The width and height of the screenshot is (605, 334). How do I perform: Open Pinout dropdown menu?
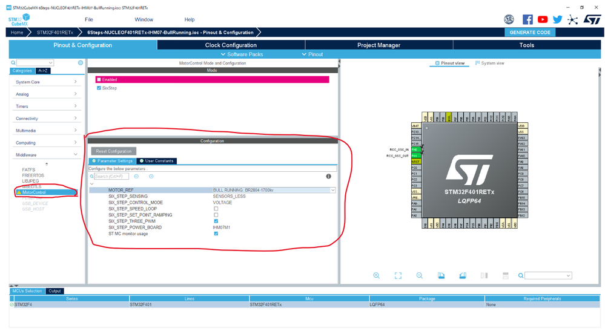(x=312, y=54)
